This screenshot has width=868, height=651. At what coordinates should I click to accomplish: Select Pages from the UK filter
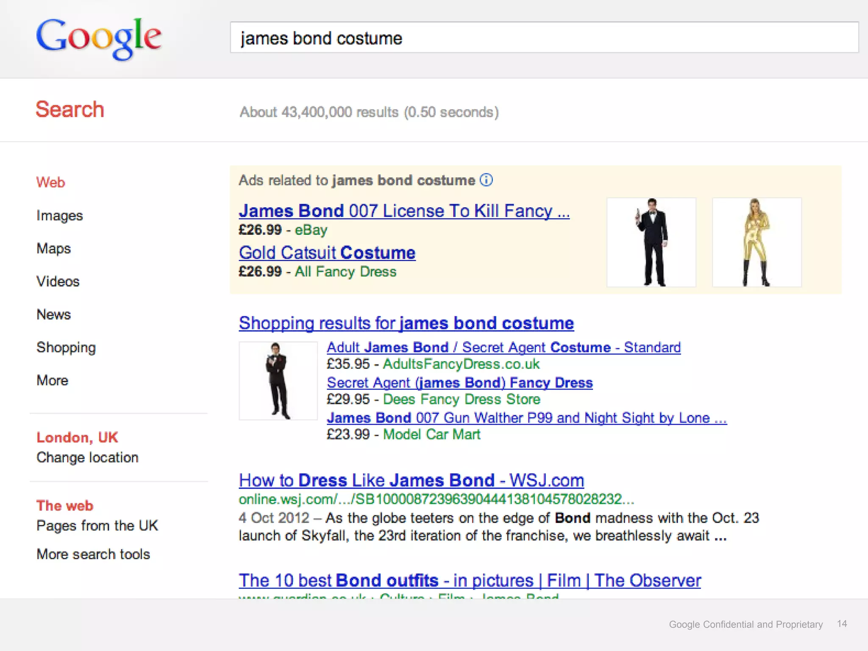point(97,526)
